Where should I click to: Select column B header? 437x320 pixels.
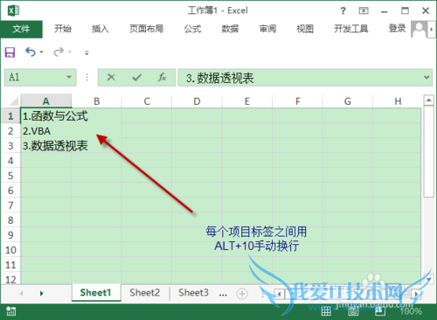97,101
